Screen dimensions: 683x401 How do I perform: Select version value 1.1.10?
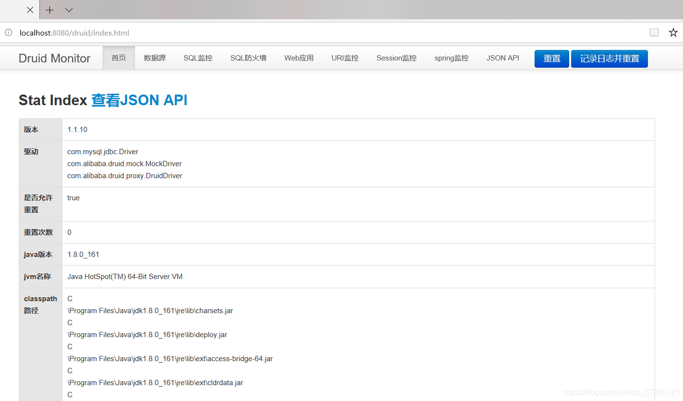pos(77,130)
